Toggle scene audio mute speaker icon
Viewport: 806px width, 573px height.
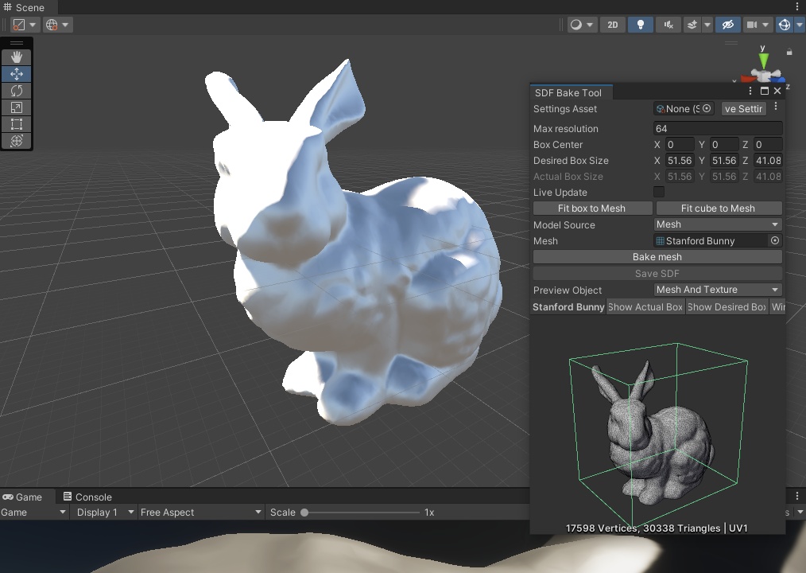tap(668, 25)
